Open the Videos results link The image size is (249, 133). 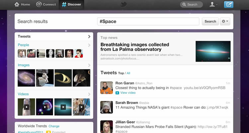pyautogui.click(x=23, y=94)
